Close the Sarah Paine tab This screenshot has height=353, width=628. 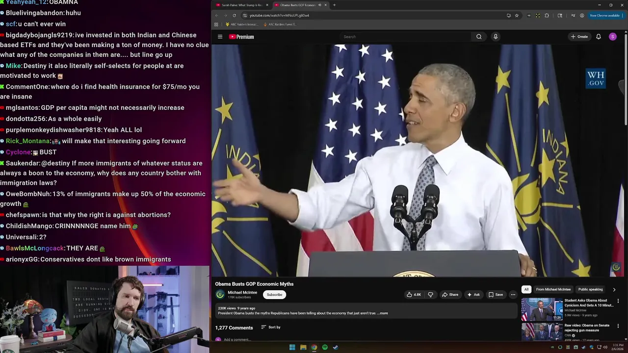[267, 5]
